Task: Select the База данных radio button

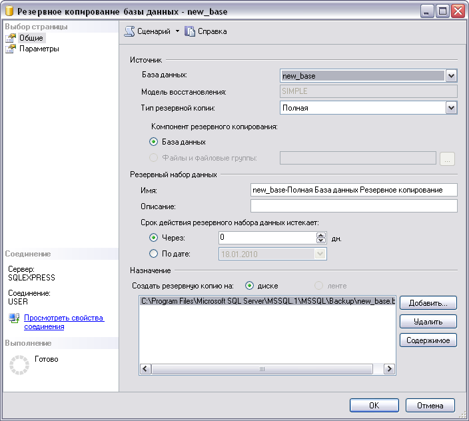Action: pos(154,142)
